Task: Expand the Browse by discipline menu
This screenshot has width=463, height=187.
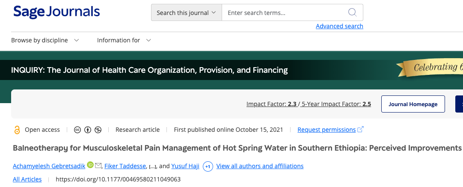Action: (45, 40)
